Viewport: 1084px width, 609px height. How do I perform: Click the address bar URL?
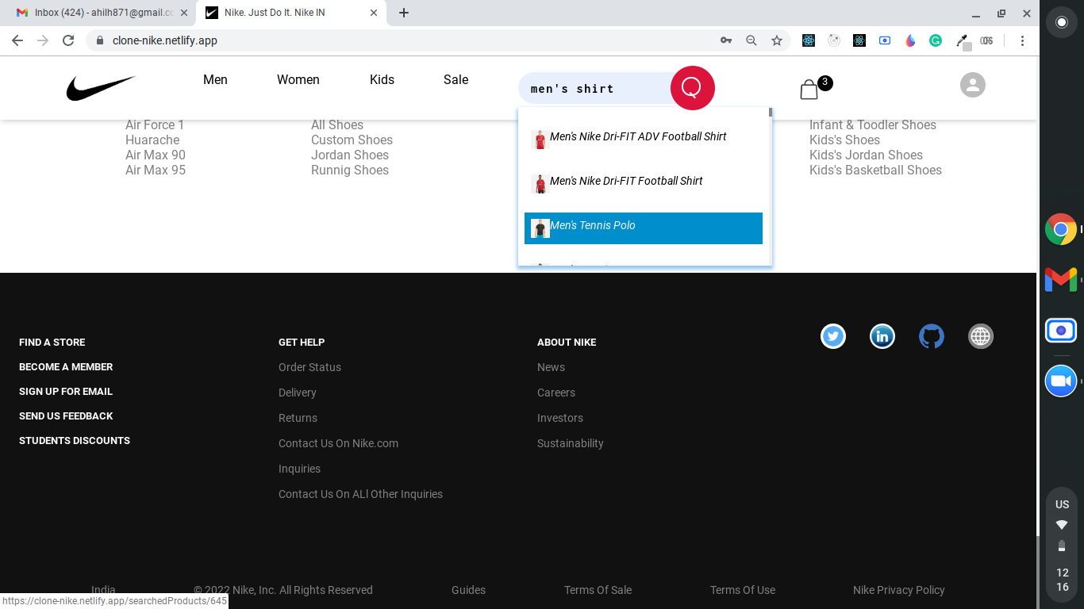tap(165, 40)
